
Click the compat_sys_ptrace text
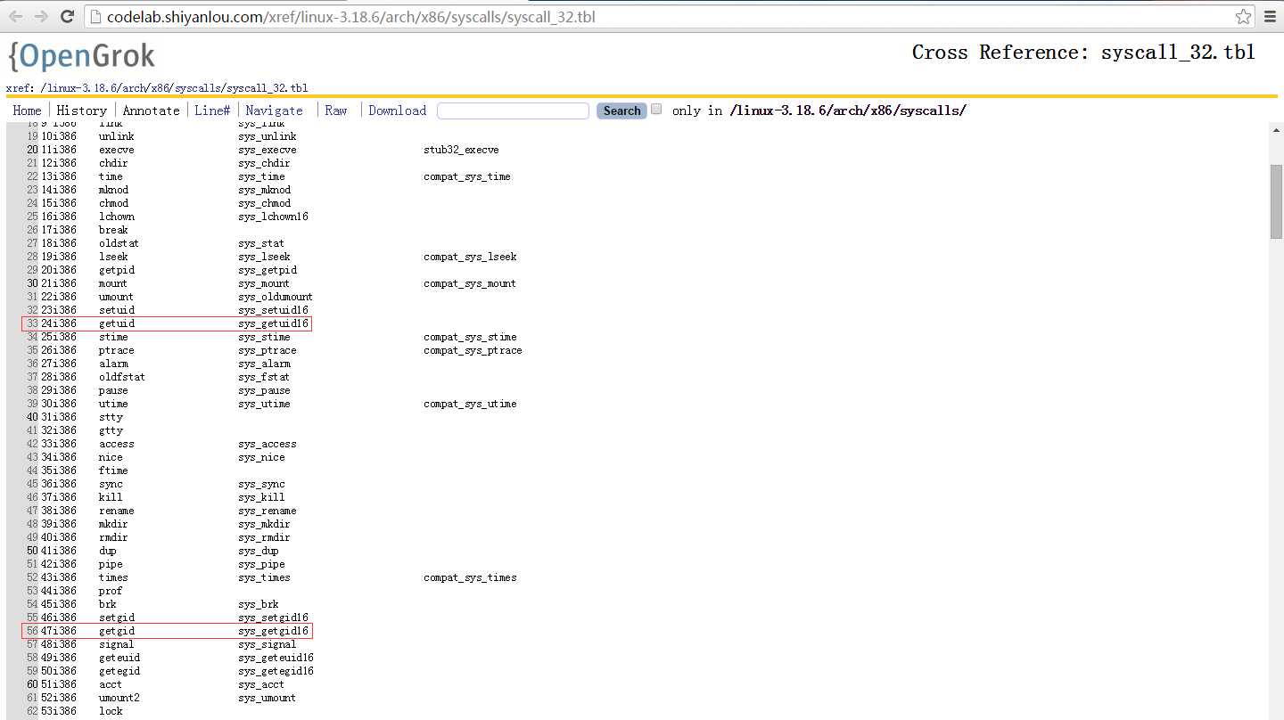tap(473, 350)
